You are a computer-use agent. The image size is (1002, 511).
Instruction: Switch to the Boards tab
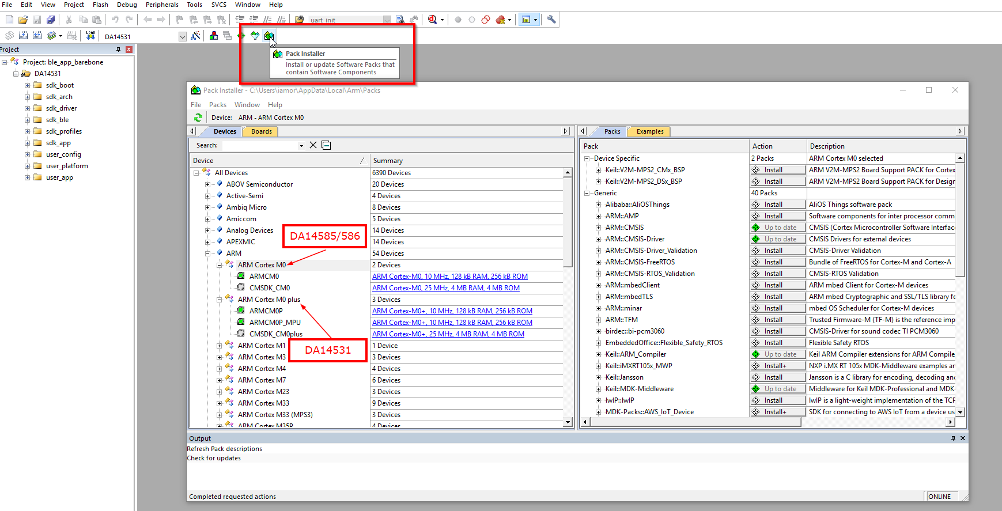tap(261, 131)
